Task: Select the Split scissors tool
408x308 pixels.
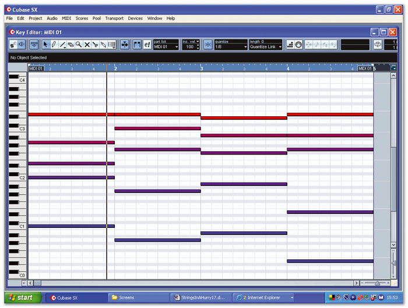Action: click(95, 44)
